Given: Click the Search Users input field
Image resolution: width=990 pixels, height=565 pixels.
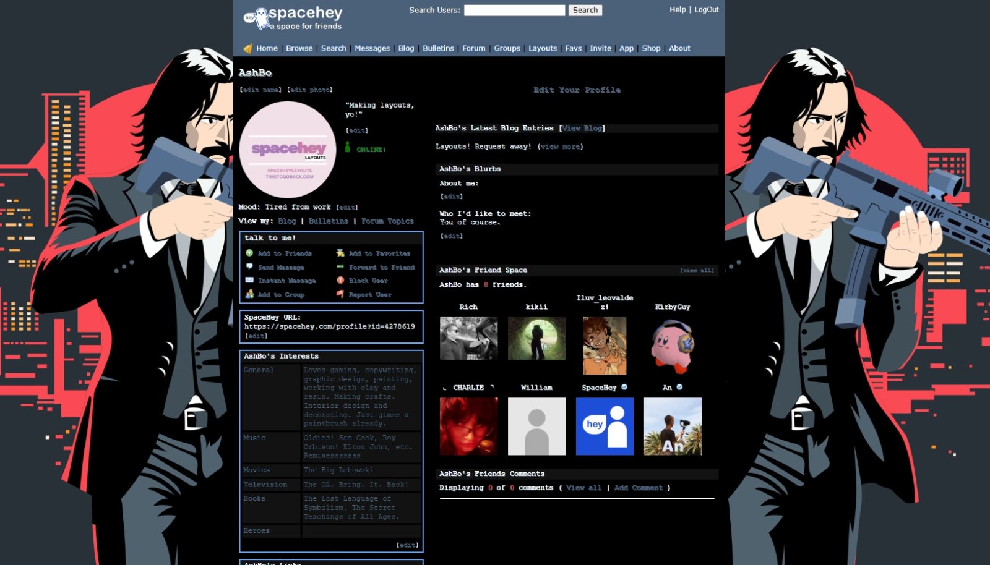Looking at the screenshot, I should click(x=514, y=10).
